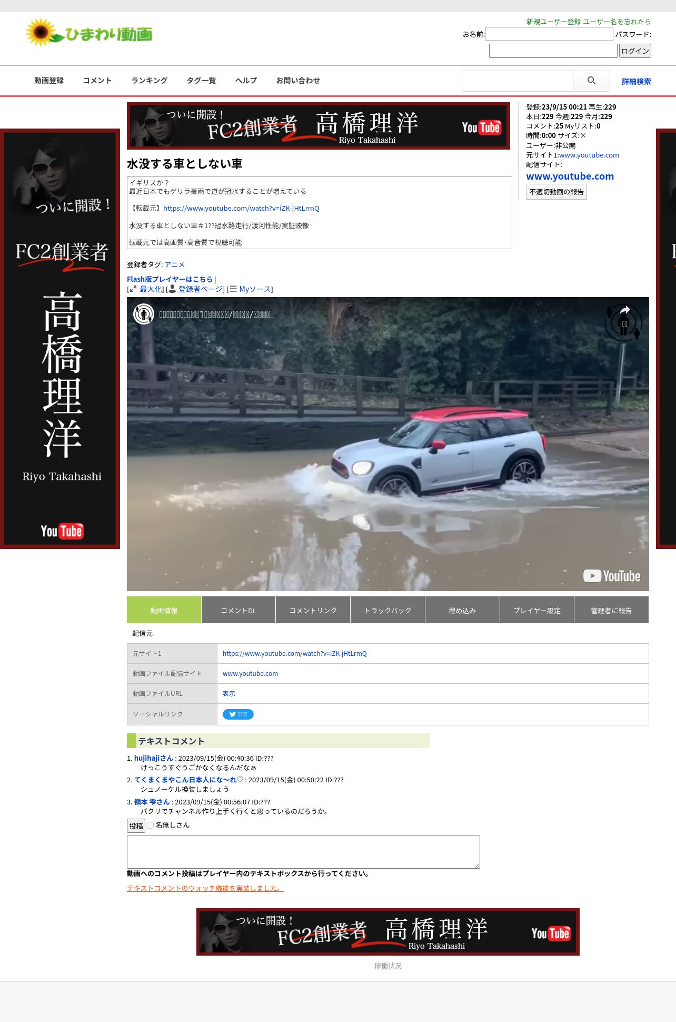Switch to the 埋め込み tab
The height and width of the screenshot is (1022, 676).
[x=462, y=610]
